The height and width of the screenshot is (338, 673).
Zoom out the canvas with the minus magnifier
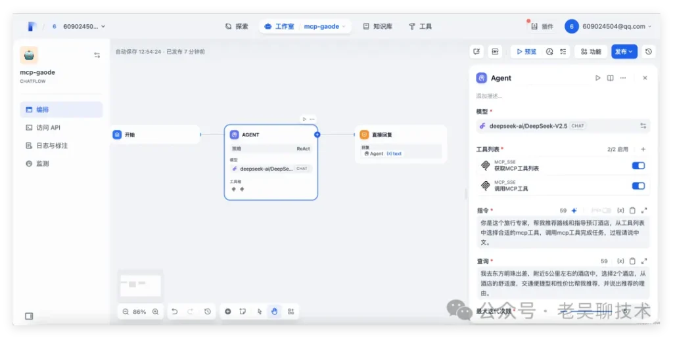[x=126, y=312]
